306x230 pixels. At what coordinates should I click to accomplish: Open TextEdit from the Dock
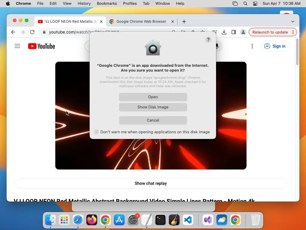(x=146, y=220)
